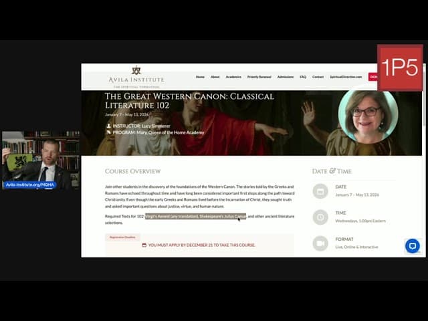Click the red Donate button
428x321 pixels.
point(373,77)
